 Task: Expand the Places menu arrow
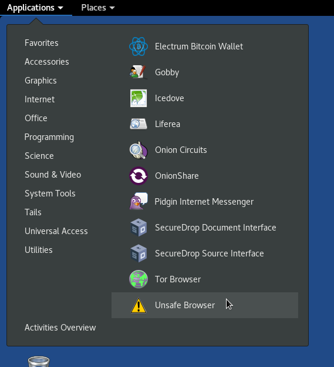[x=112, y=8]
